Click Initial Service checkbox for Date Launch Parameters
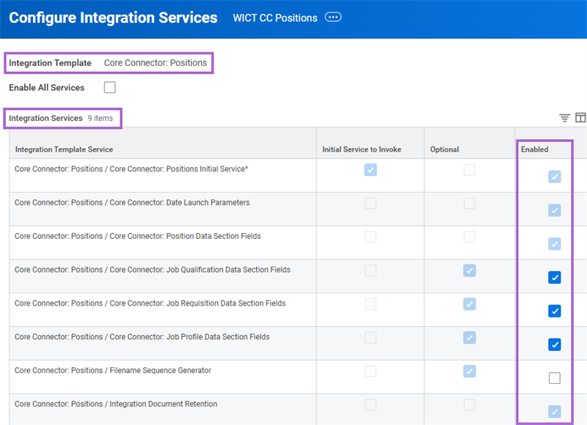 (371, 204)
